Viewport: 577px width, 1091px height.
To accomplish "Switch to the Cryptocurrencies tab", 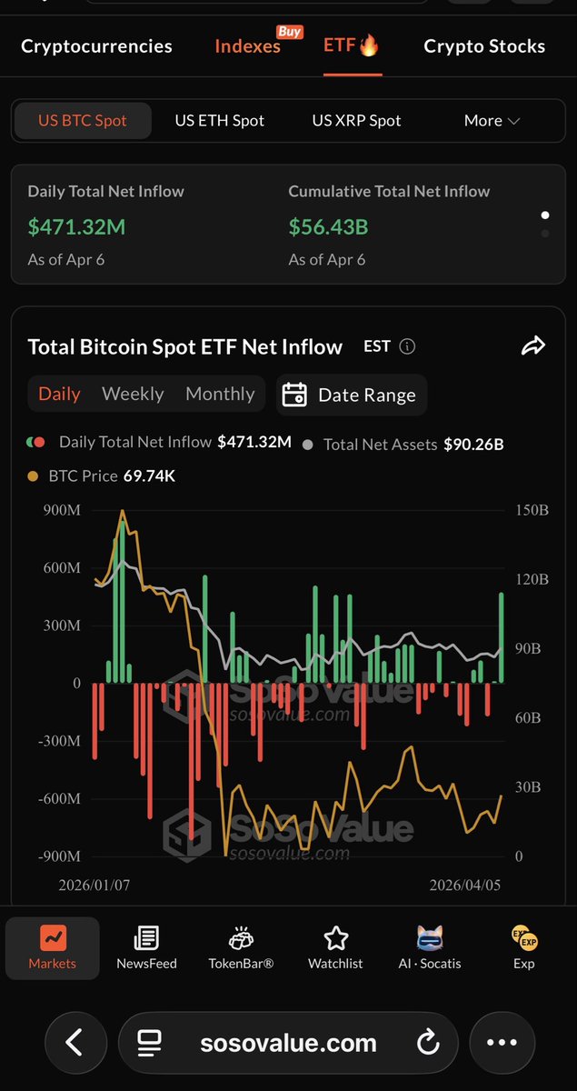I will point(96,46).
